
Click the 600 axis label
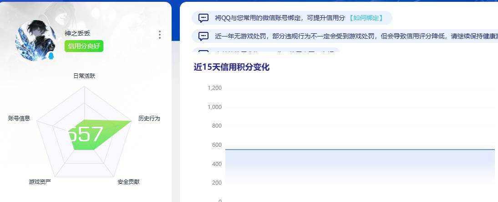(x=217, y=145)
